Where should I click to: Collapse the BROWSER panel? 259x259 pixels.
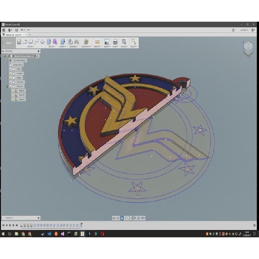pos(3,51)
